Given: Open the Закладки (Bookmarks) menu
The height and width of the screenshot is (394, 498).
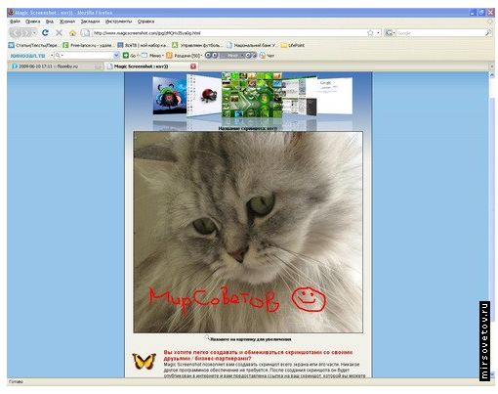Looking at the screenshot, I should (x=90, y=22).
